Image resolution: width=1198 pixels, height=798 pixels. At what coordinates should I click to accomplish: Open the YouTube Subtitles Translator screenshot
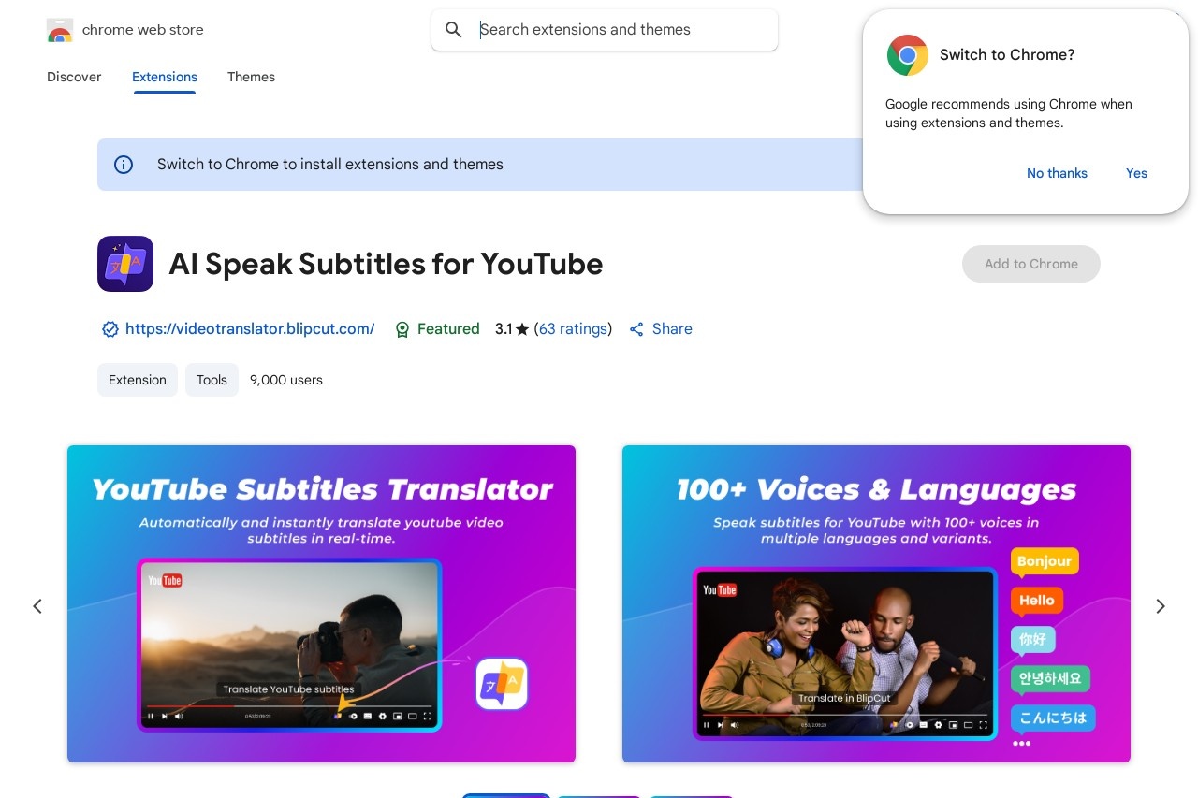pyautogui.click(x=321, y=603)
